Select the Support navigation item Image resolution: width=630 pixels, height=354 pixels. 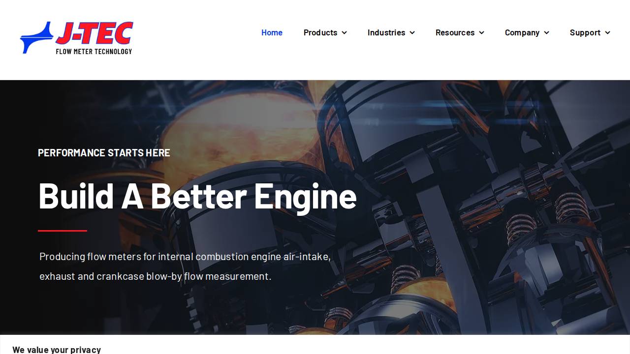coord(586,32)
